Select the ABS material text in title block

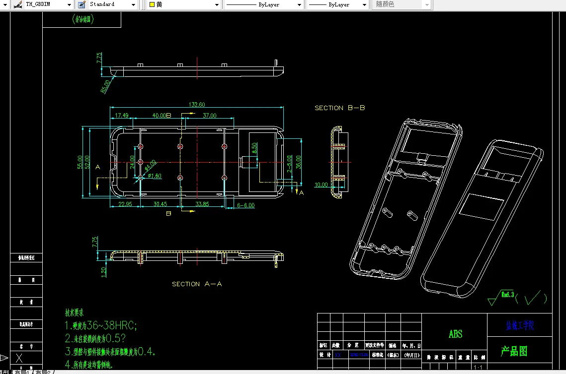(x=455, y=334)
